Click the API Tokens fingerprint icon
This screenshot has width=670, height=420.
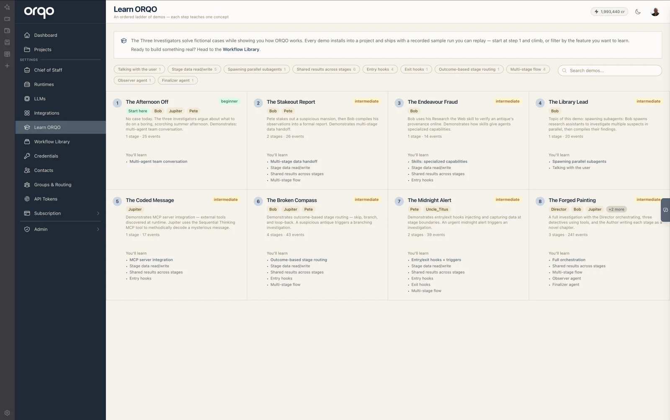tap(27, 199)
